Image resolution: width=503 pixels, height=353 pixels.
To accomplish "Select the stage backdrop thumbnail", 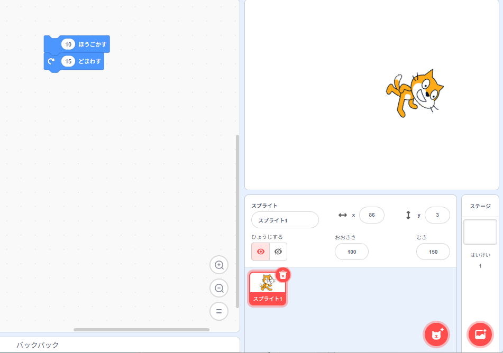I will click(480, 232).
